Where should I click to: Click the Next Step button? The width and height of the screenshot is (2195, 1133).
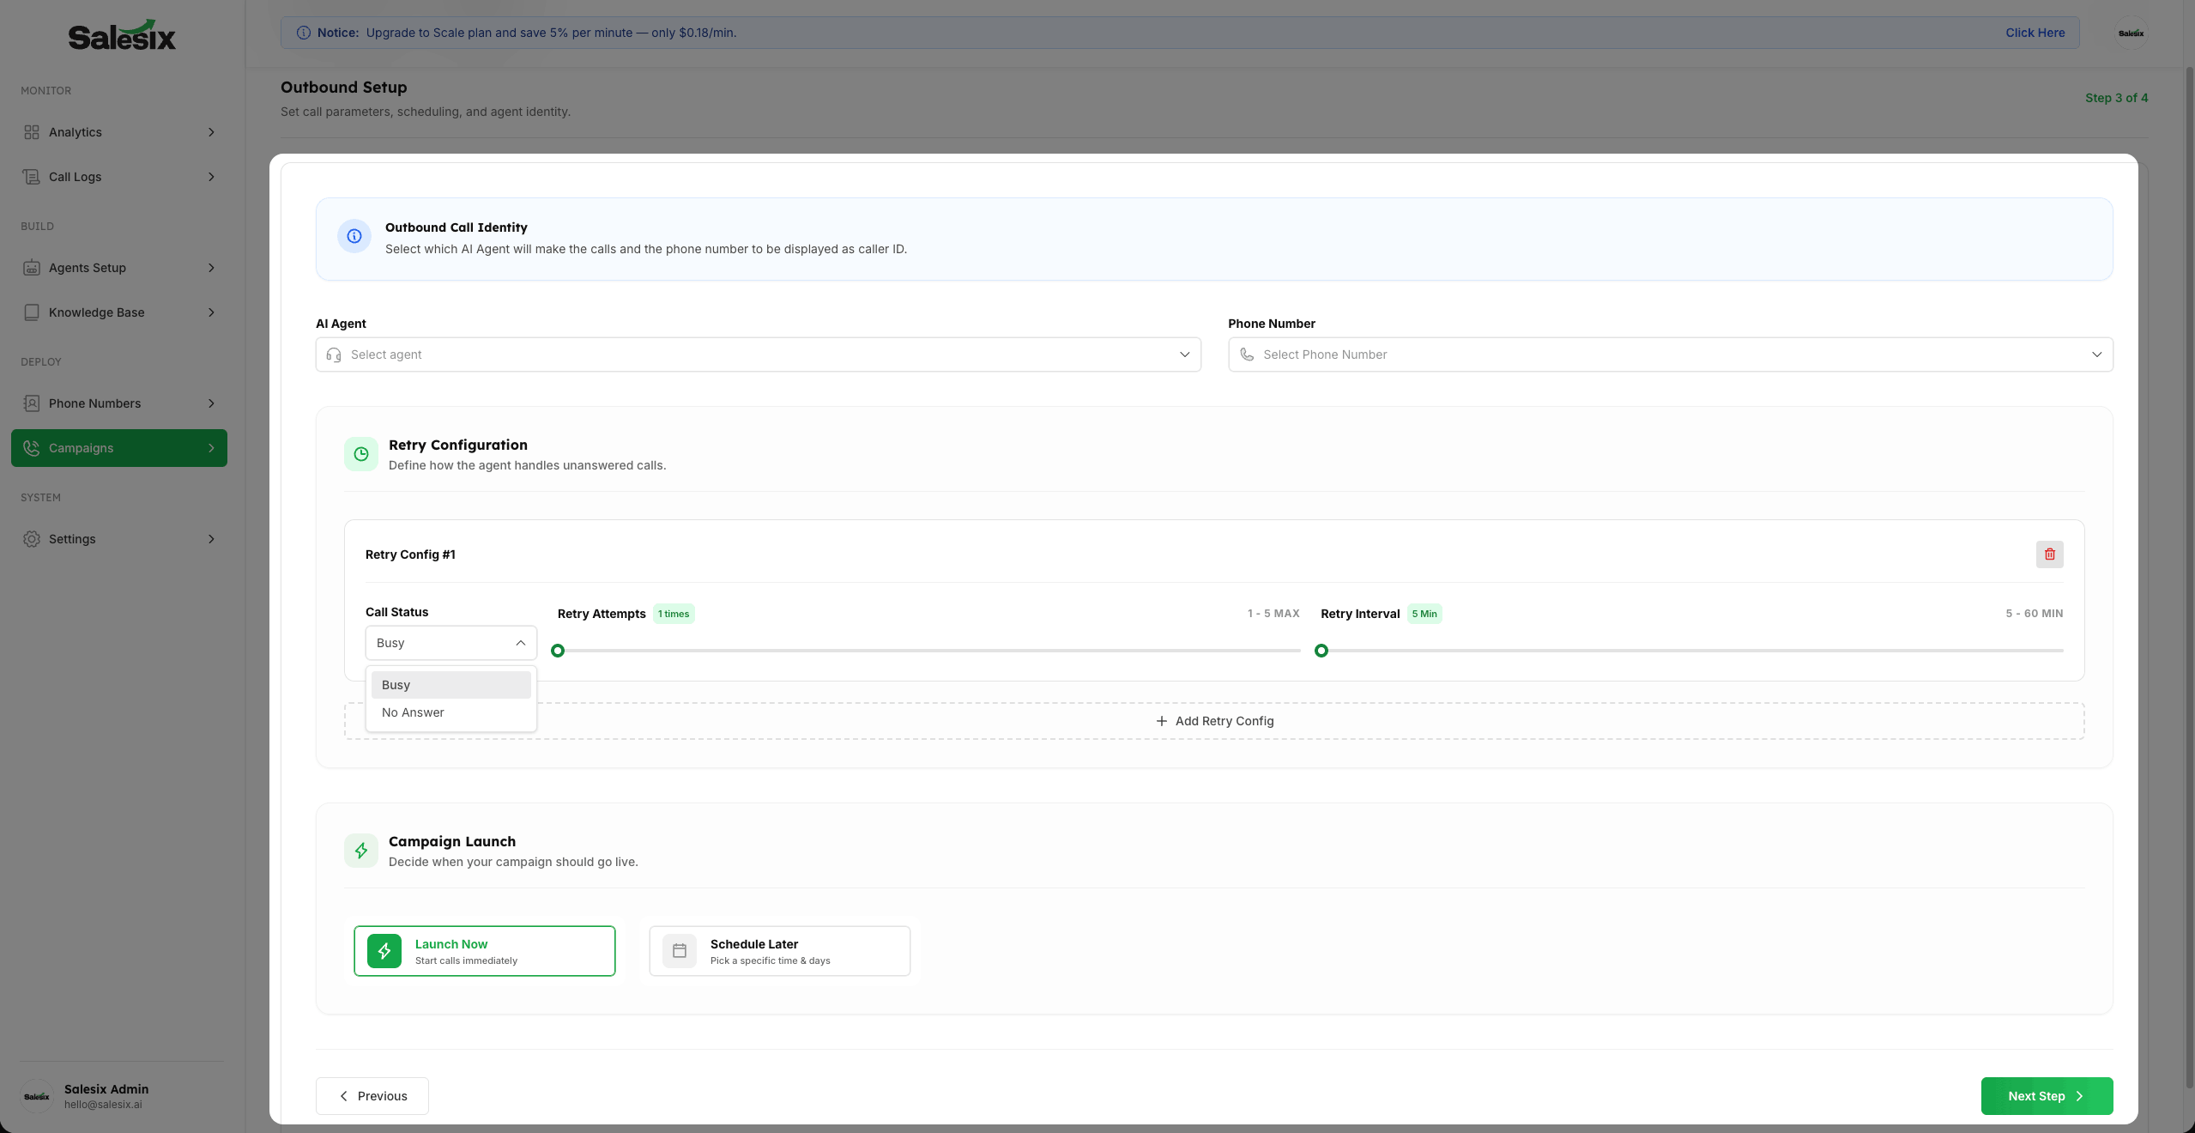point(2047,1096)
